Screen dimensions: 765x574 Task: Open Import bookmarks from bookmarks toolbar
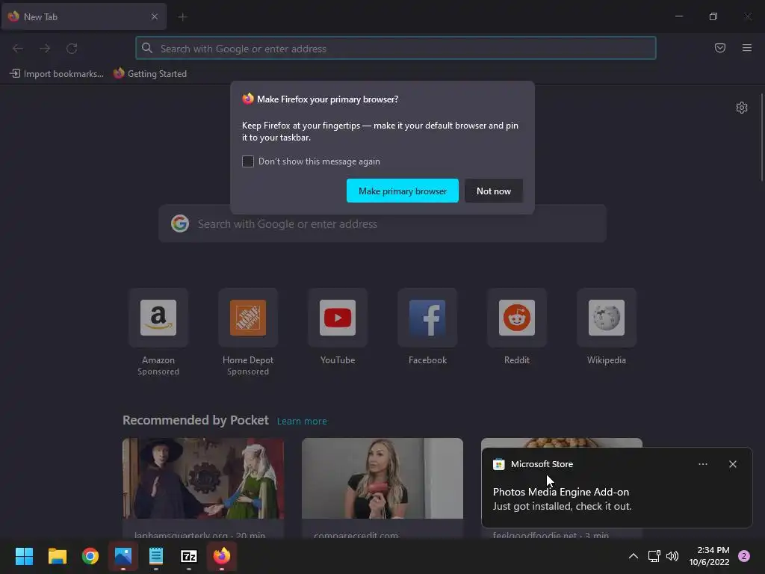click(x=57, y=74)
